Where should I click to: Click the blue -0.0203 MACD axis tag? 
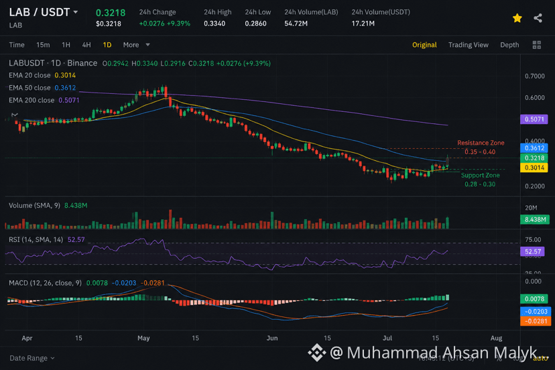click(536, 312)
